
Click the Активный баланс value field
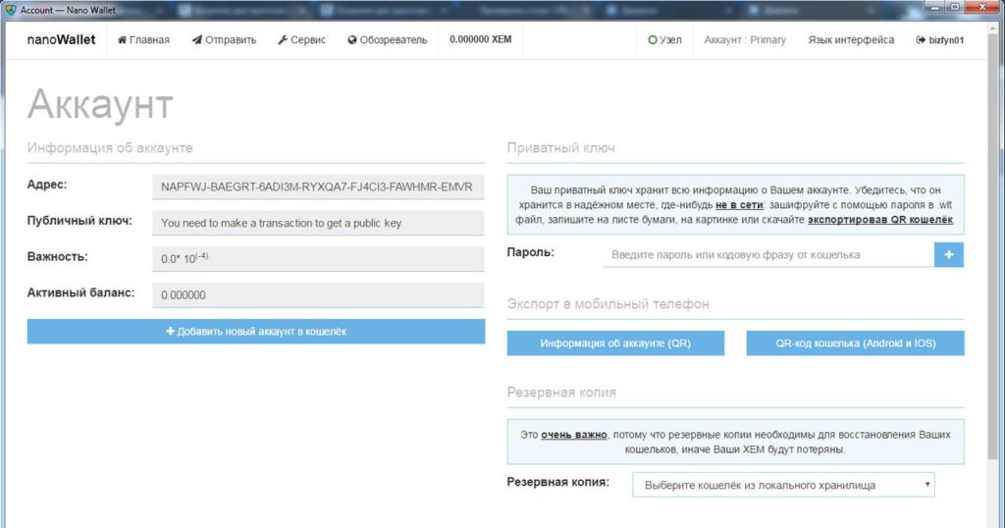tap(318, 295)
